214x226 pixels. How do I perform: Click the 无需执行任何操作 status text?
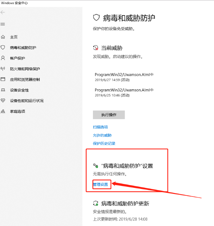pyautogui.click(x=110, y=174)
